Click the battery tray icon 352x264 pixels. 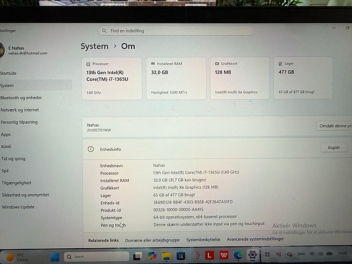pos(329,254)
